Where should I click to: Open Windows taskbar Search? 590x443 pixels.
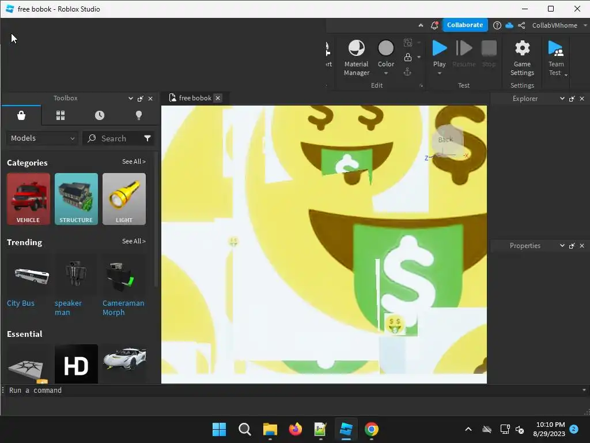pos(244,429)
